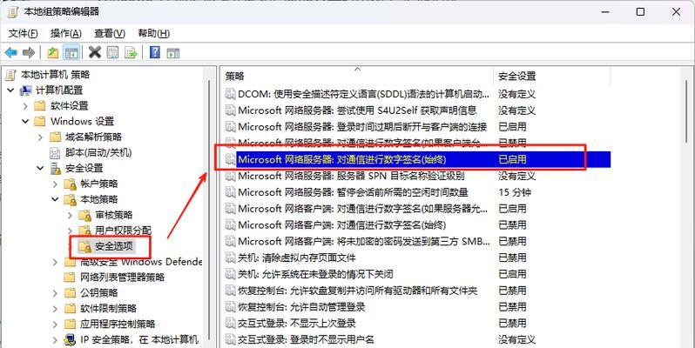Image resolution: width=695 pixels, height=348 pixels.
Task: Select 网络列表管理器策略 in the tree
Action: [x=122, y=278]
